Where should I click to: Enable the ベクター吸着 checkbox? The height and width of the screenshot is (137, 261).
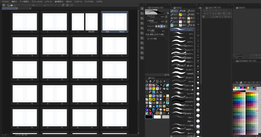pos(148,39)
